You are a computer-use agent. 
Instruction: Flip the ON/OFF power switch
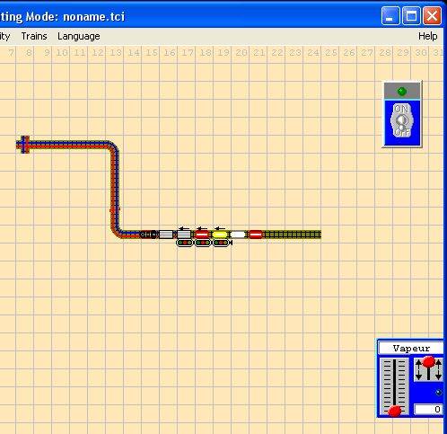pyautogui.click(x=402, y=120)
